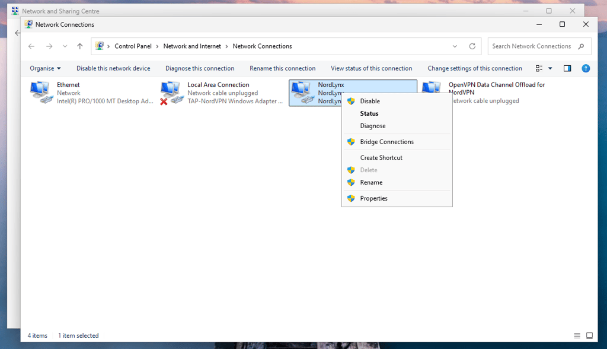Click the Control Panel breadcrumb
Image resolution: width=607 pixels, height=349 pixels.
pos(133,46)
